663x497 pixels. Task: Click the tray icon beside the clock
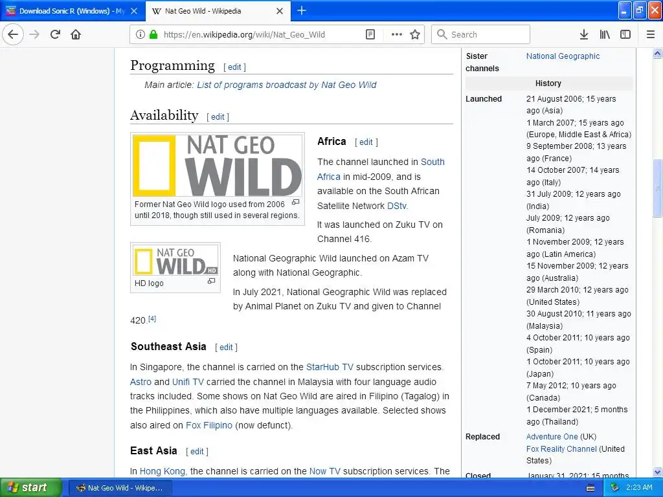[x=614, y=488]
